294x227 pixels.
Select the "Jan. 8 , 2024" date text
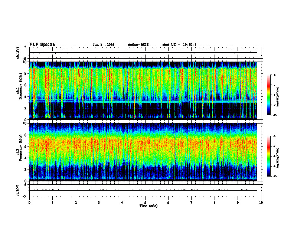(104, 45)
